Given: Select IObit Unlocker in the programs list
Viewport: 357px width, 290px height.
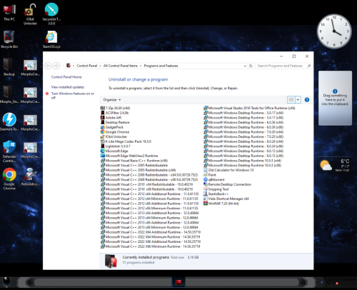Looking at the screenshot, I should tap(114, 136).
